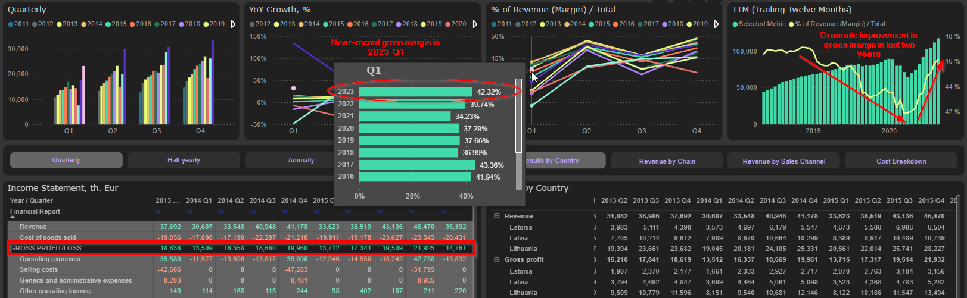
Task: Click the YoY Growth legend next-page arrow
Action: [x=475, y=24]
